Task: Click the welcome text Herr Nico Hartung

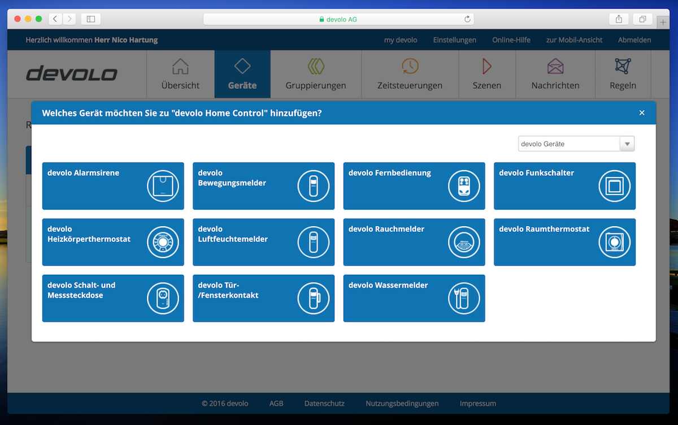Action: tap(126, 40)
